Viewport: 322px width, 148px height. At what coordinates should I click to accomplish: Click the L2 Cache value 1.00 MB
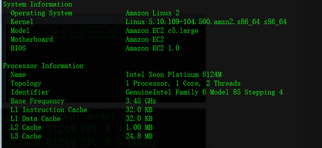139,127
